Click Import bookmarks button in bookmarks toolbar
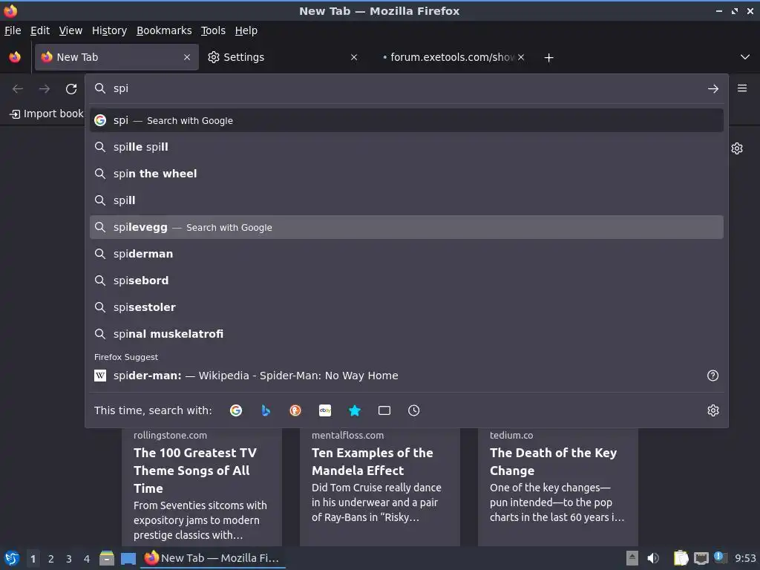Screen dimensions: 760x570 coord(47,114)
